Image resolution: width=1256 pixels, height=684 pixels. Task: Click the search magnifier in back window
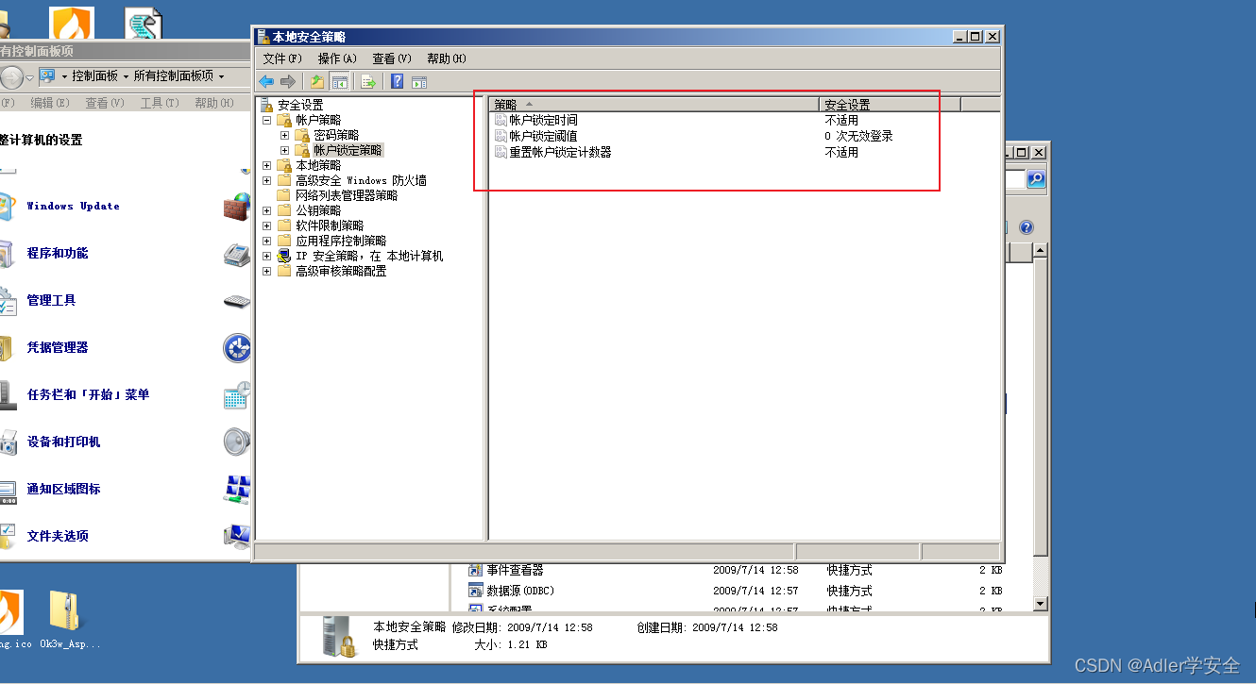(x=1036, y=178)
